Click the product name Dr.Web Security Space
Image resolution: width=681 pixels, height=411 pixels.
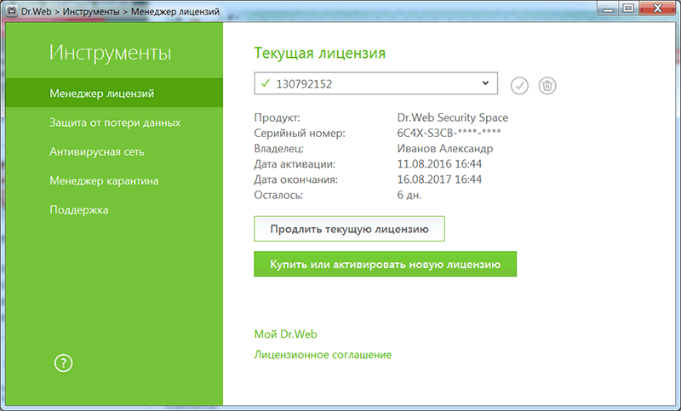(453, 117)
